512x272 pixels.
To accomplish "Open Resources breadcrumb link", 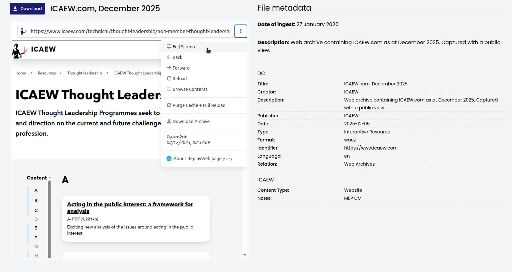I will 47,73.
